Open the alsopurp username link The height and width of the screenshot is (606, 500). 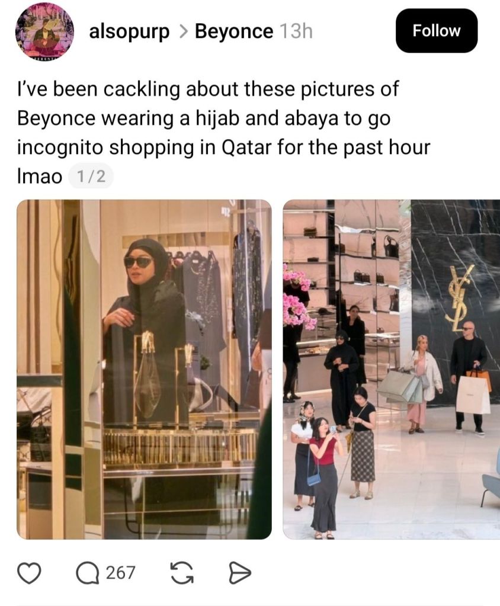pos(129,31)
